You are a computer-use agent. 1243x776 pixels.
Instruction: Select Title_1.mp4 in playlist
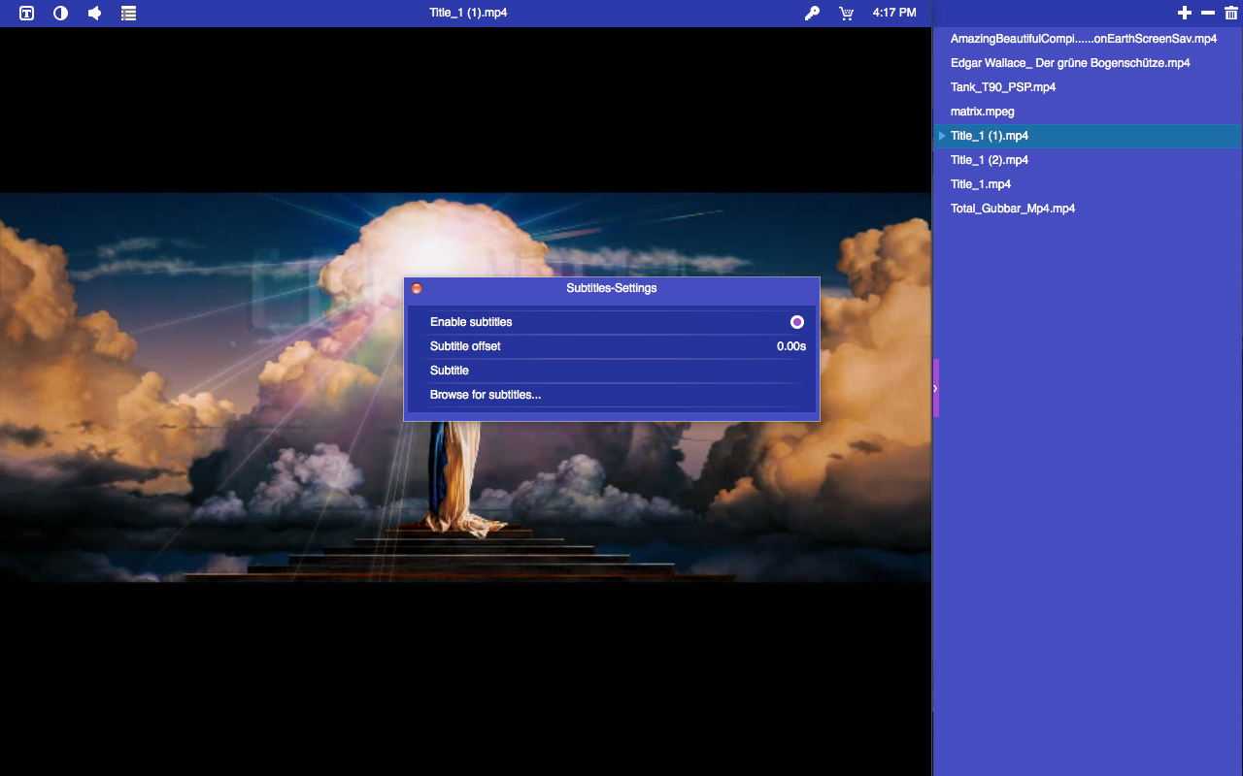point(1088,184)
